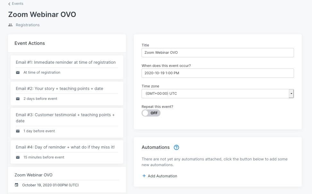Screen dimensions: 312x194
Task: Open the Time zone dropdown
Action: [x=215, y=93]
